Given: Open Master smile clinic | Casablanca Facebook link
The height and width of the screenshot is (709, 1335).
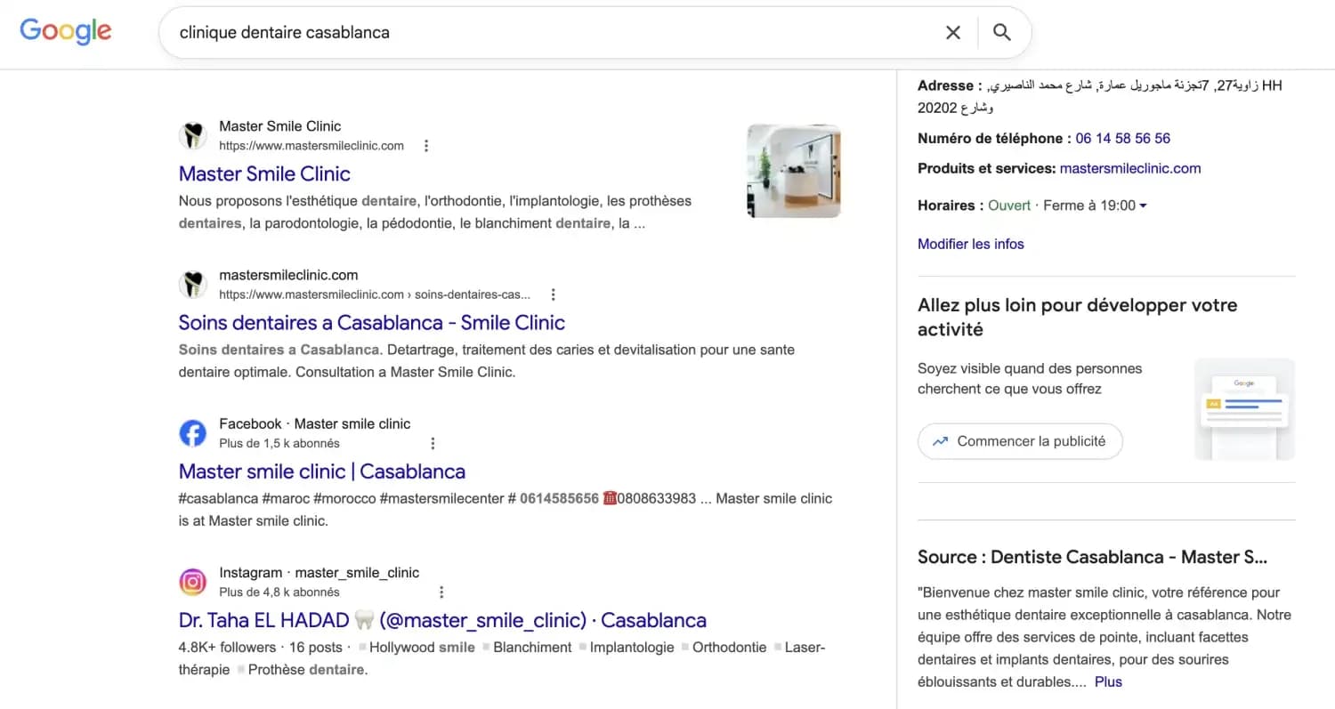Looking at the screenshot, I should [322, 471].
